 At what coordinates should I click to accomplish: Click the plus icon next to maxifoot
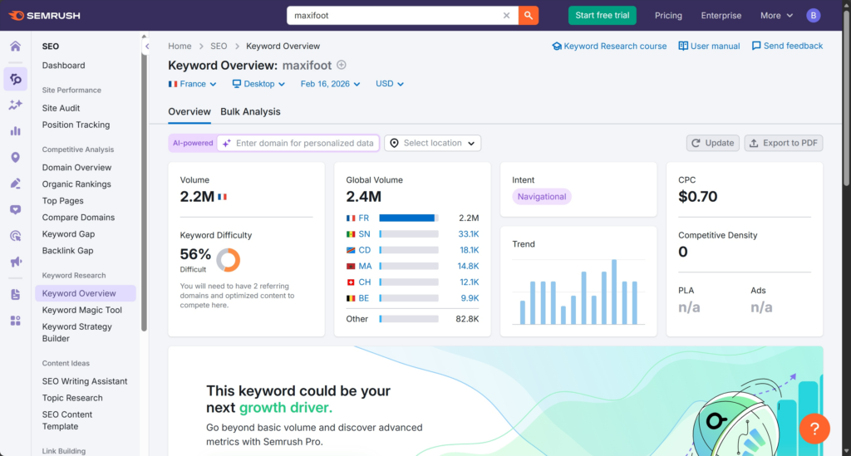341,66
